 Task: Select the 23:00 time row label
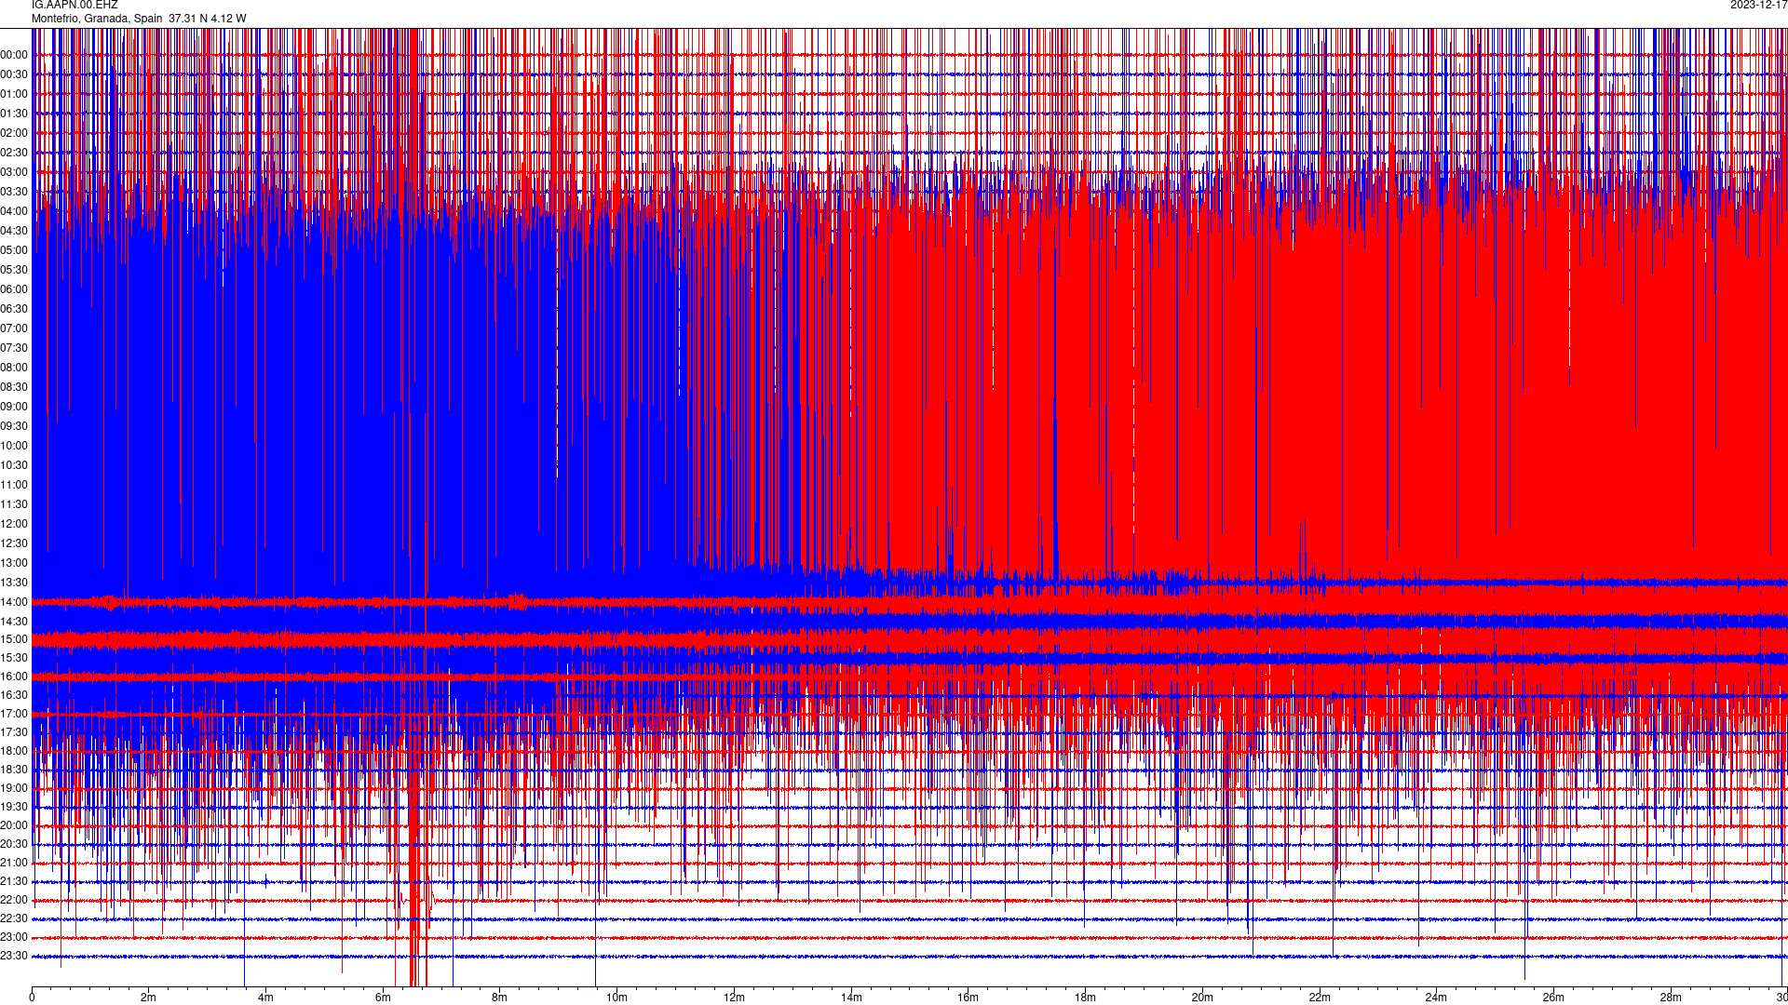tap(14, 937)
